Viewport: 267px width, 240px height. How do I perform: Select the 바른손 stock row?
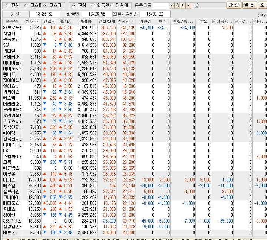pos(135,233)
